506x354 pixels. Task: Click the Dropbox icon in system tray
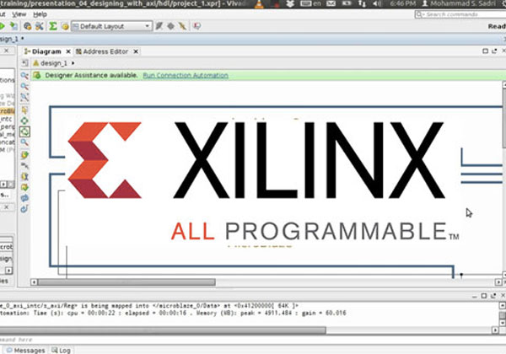(x=290, y=4)
